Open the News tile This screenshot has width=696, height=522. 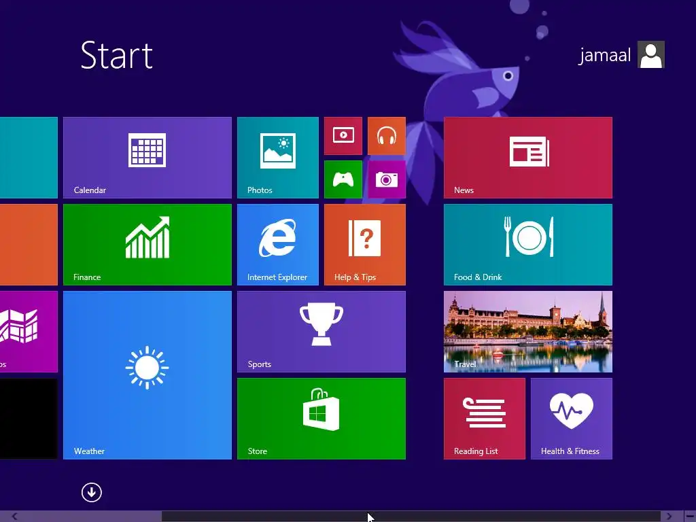coord(527,158)
